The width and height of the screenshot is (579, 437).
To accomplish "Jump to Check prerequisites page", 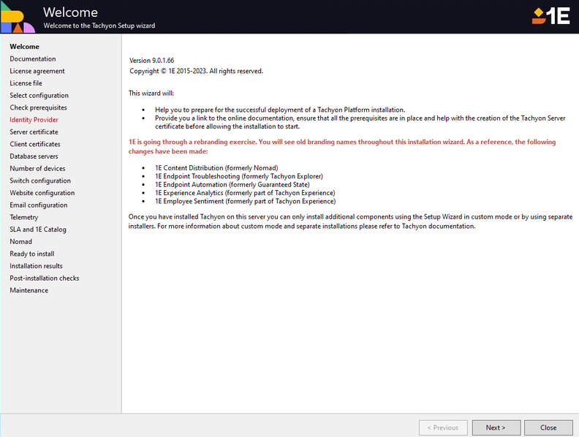I will tap(38, 107).
